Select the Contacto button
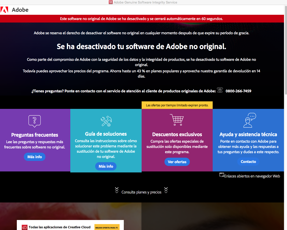Screen dimensions: 287x230 pos(248,162)
